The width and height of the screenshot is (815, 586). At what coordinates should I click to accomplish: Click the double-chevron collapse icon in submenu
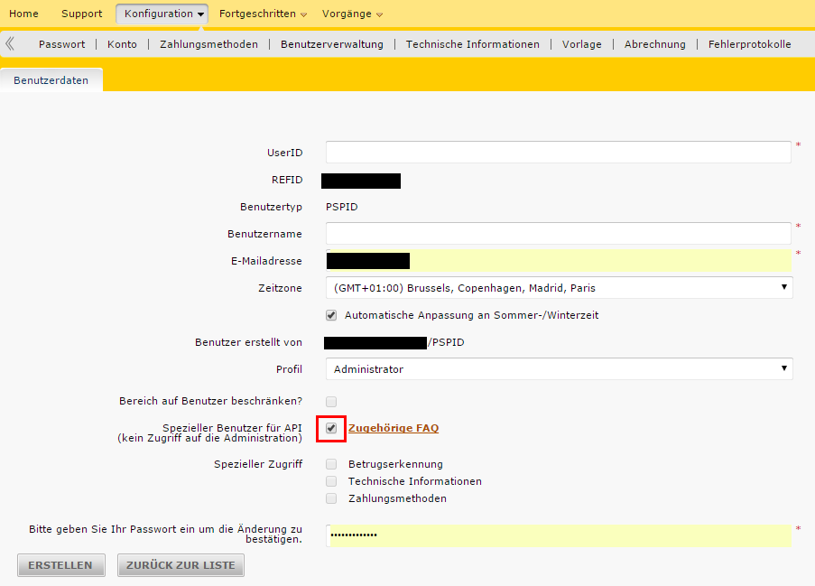click(10, 43)
